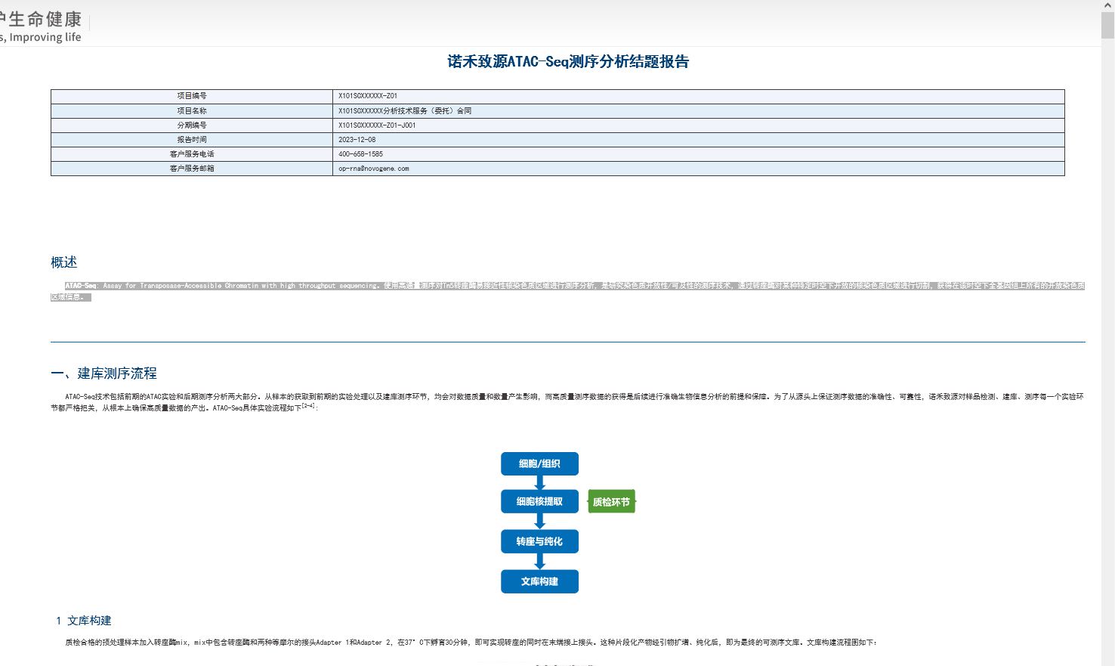Click the 1 文库构建 subsection heading
This screenshot has height=666, width=1115.
coord(84,621)
